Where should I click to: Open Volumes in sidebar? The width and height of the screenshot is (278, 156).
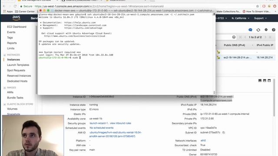12,109
